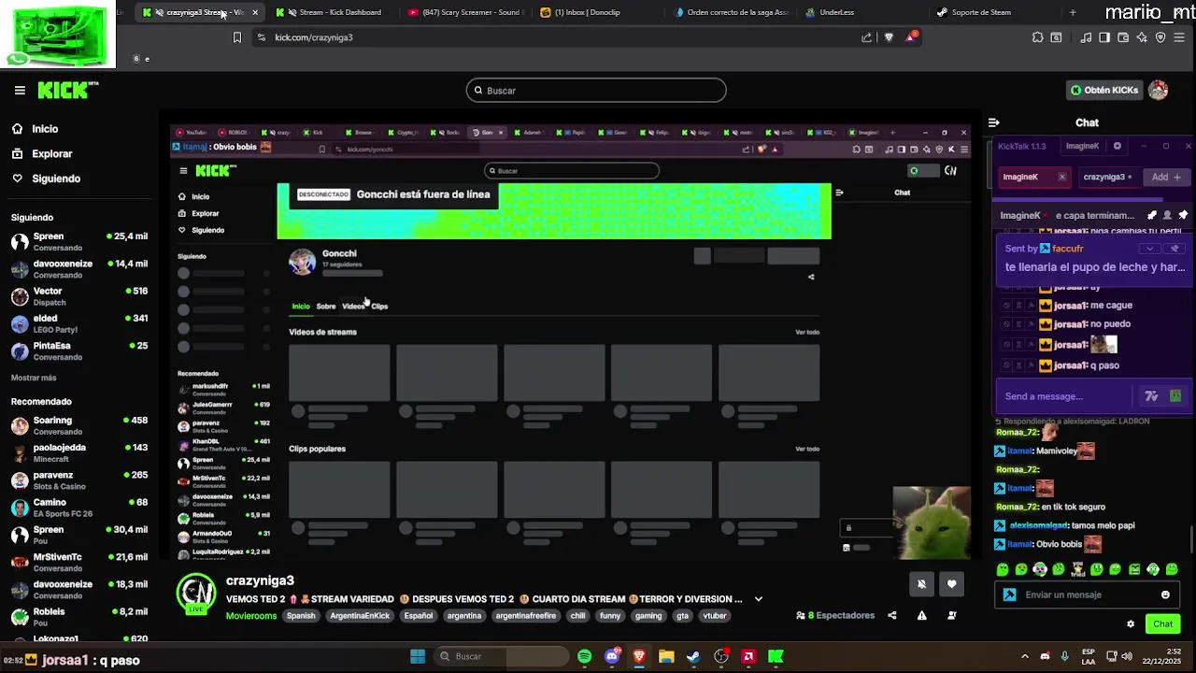This screenshot has width=1196, height=673.
Task: Report stream with warning triangle icon
Action: 922,615
